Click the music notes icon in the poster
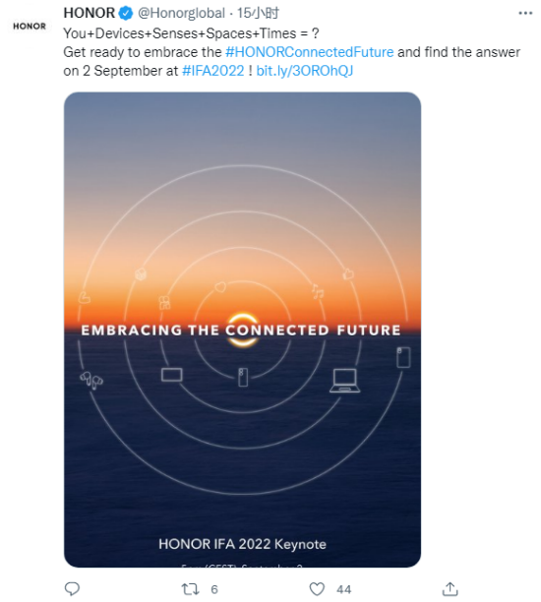541x602 pixels. pyautogui.click(x=318, y=292)
